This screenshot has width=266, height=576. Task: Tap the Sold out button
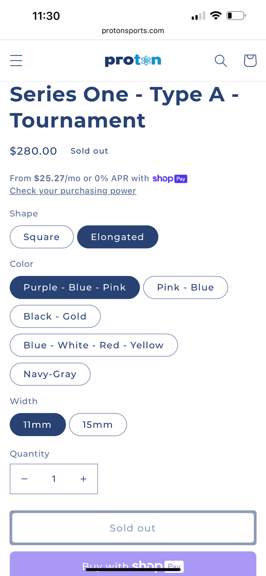[x=133, y=528]
